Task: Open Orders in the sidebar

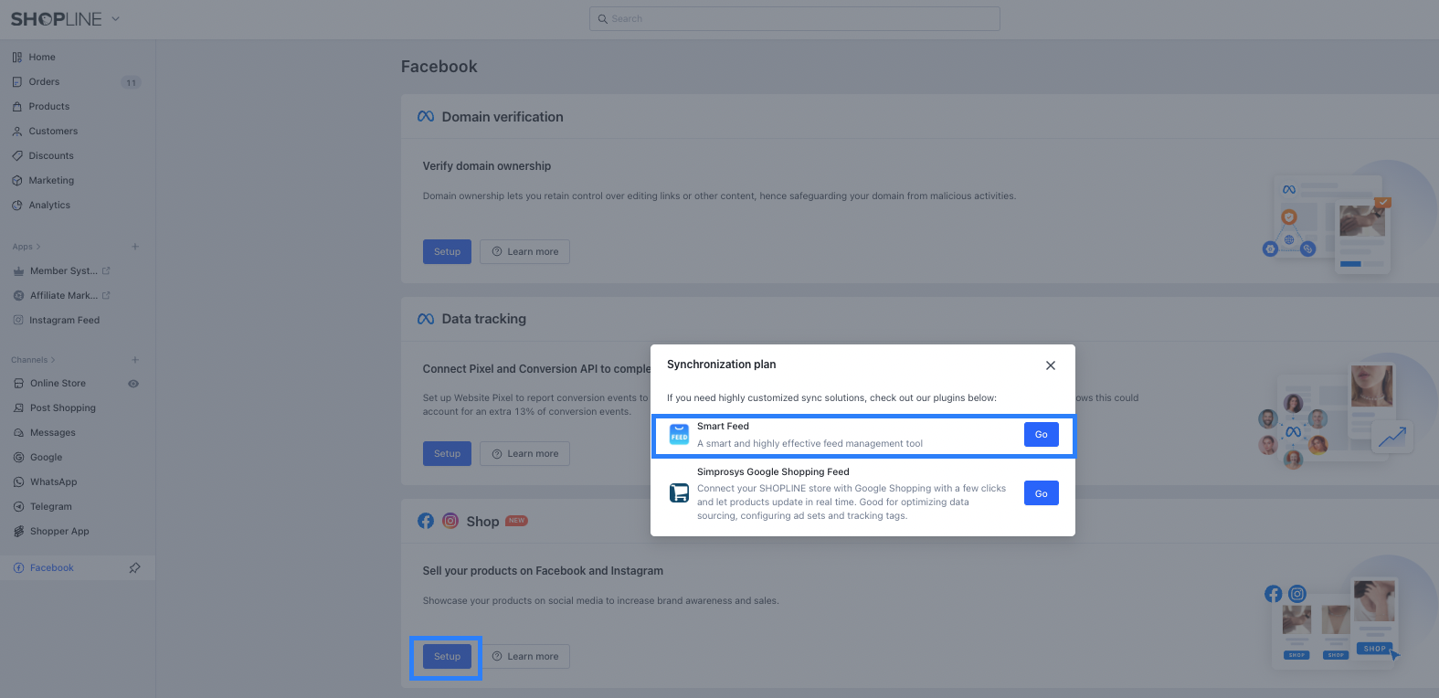Action: coord(44,82)
